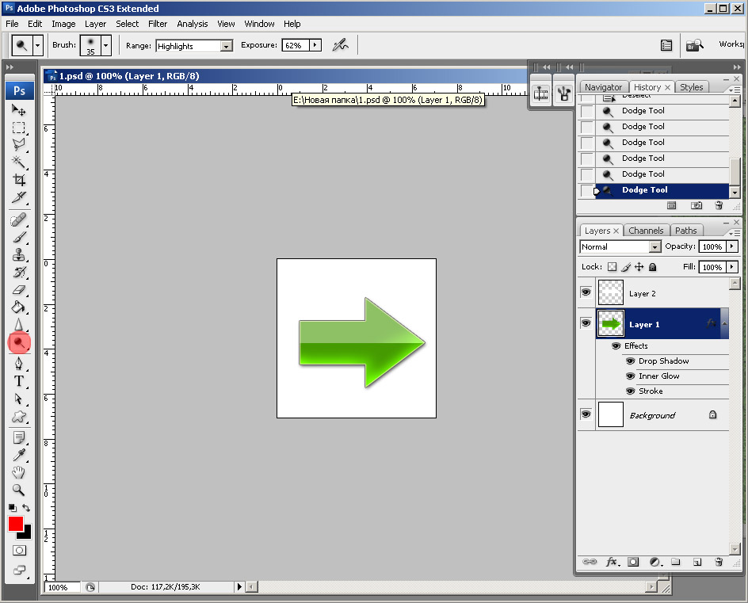Viewport: 748px width, 603px height.
Task: Open the layer Opacity slider arrow
Action: click(x=732, y=246)
